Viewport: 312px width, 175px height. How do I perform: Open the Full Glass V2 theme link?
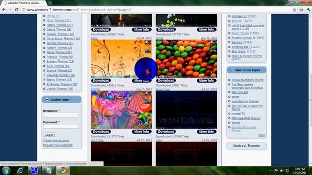(x=239, y=16)
